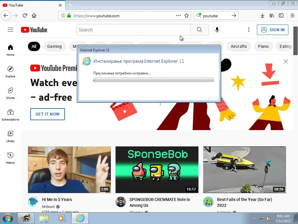The height and width of the screenshot is (224, 298).
Task: Click the browser search box containing youtube
Action: click(x=216, y=15)
